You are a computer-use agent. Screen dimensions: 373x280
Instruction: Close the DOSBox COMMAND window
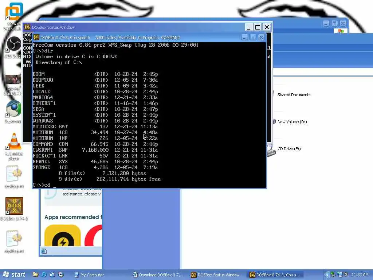[261, 38]
